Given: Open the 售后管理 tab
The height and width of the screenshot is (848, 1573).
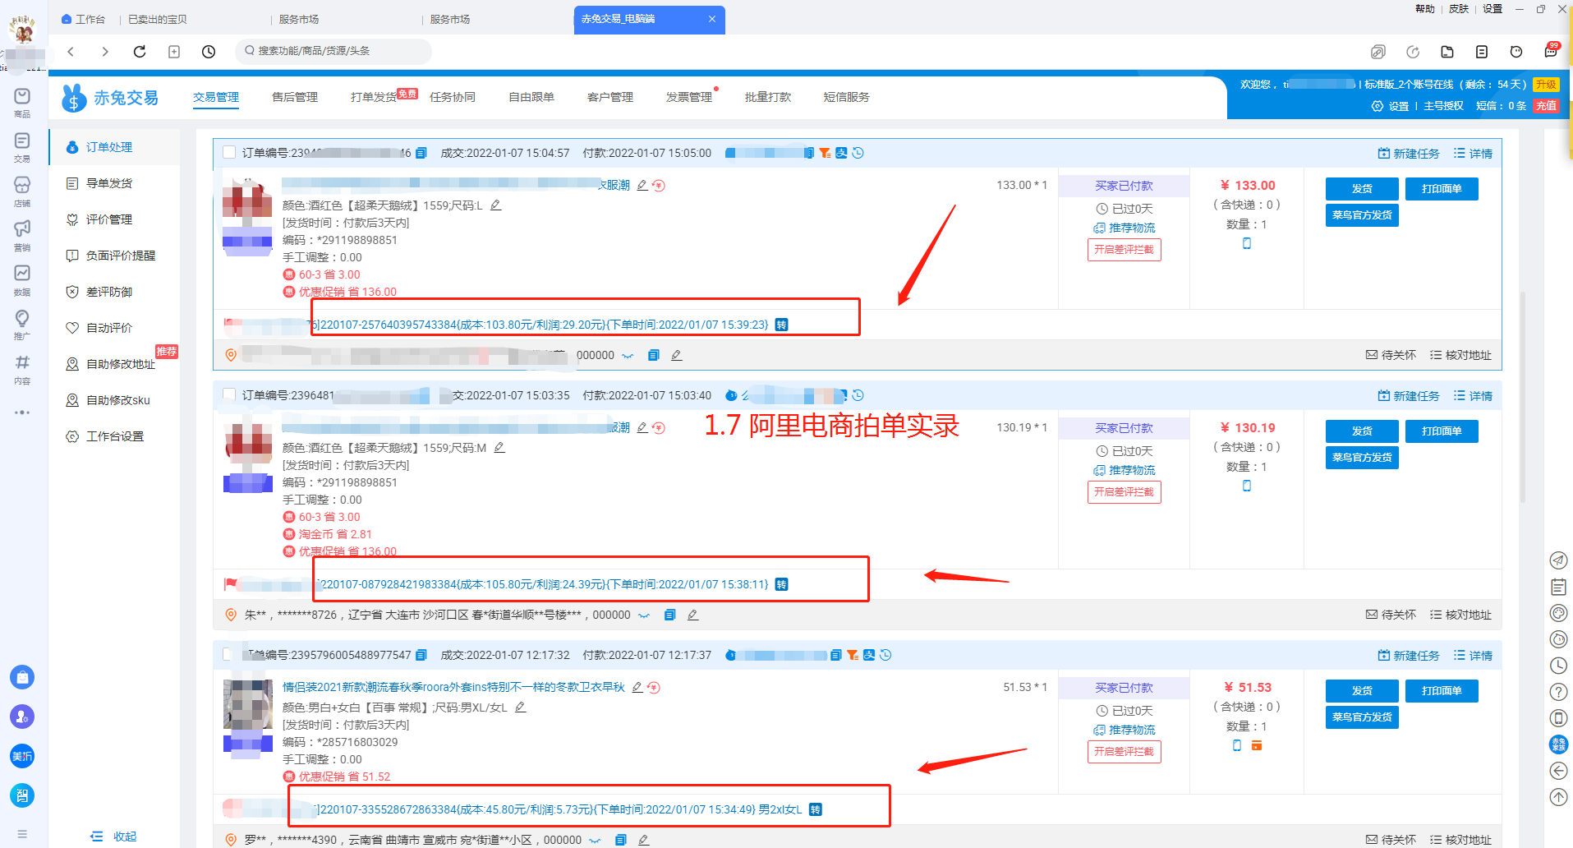Looking at the screenshot, I should coord(295,97).
